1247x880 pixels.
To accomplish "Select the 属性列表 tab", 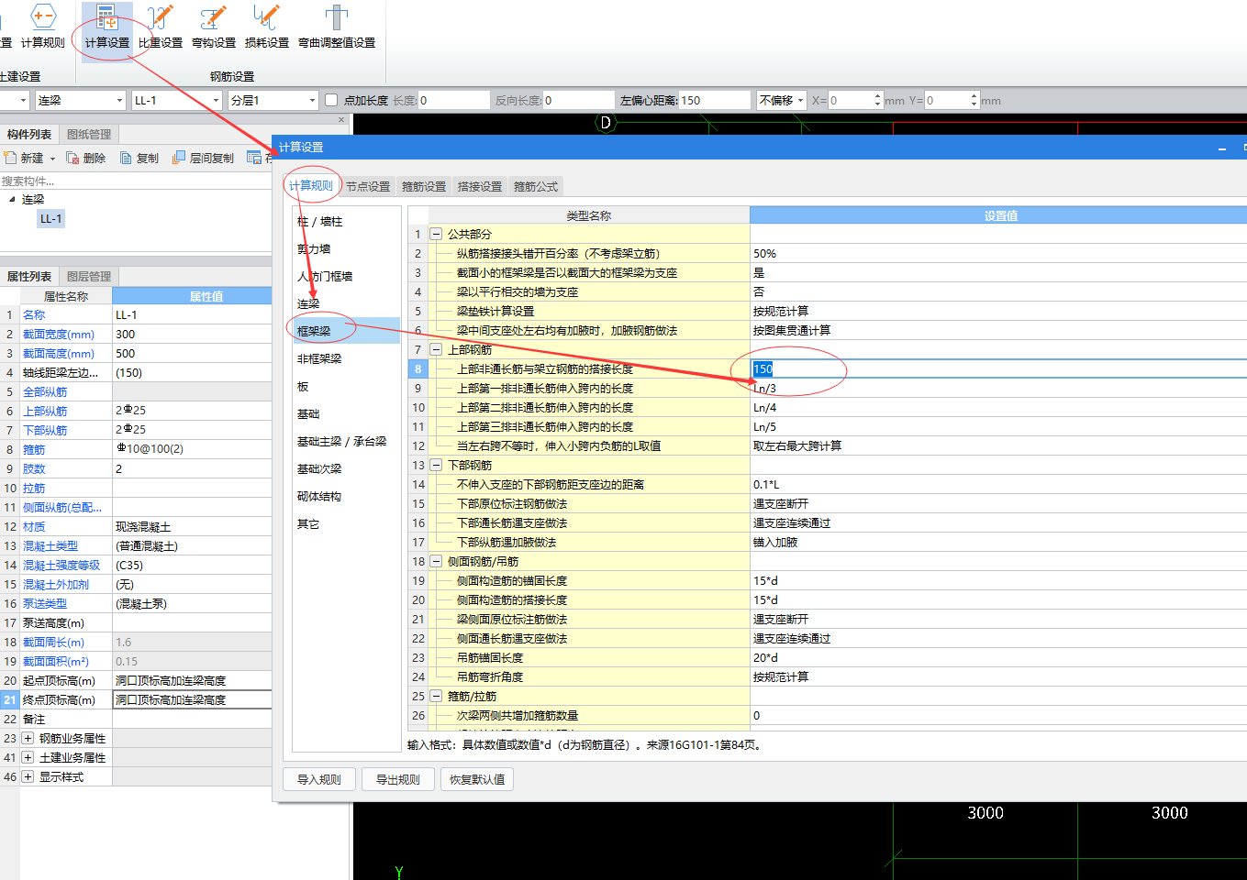I will click(29, 276).
